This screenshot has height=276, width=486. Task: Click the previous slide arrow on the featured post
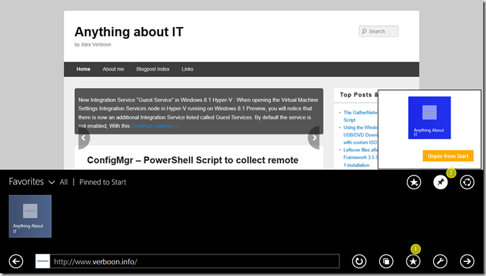[83, 138]
